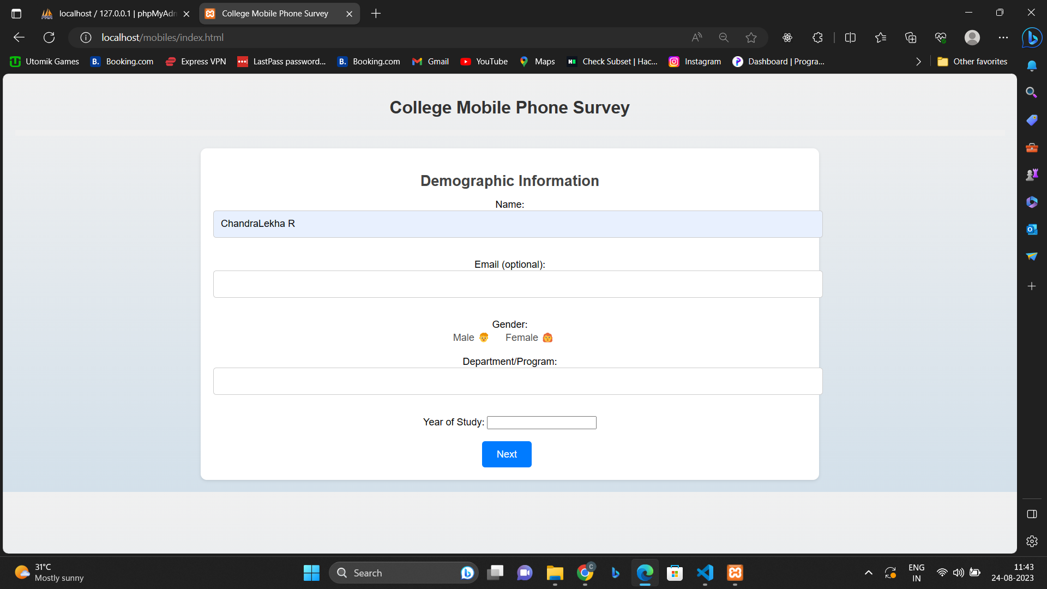Open File Explorer from the taskbar
Screen dimensions: 1047x589
(555, 573)
